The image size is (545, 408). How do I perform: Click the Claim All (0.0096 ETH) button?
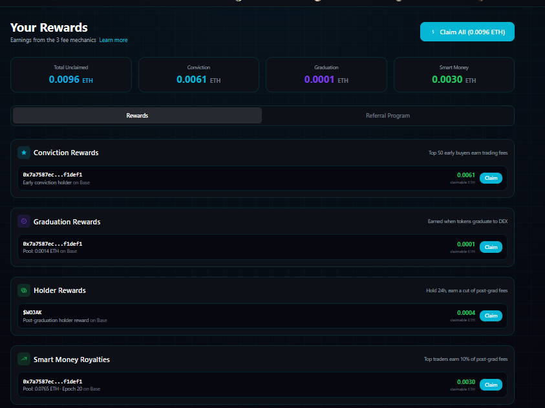467,32
